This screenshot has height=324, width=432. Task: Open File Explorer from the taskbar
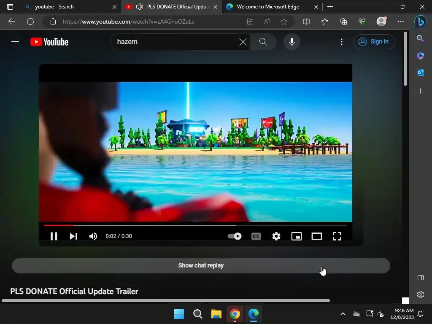[216, 314]
